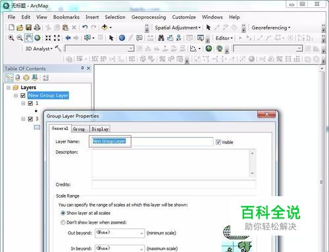The image size is (329, 252).
Task: Open the Windows menu
Action: (x=213, y=17)
